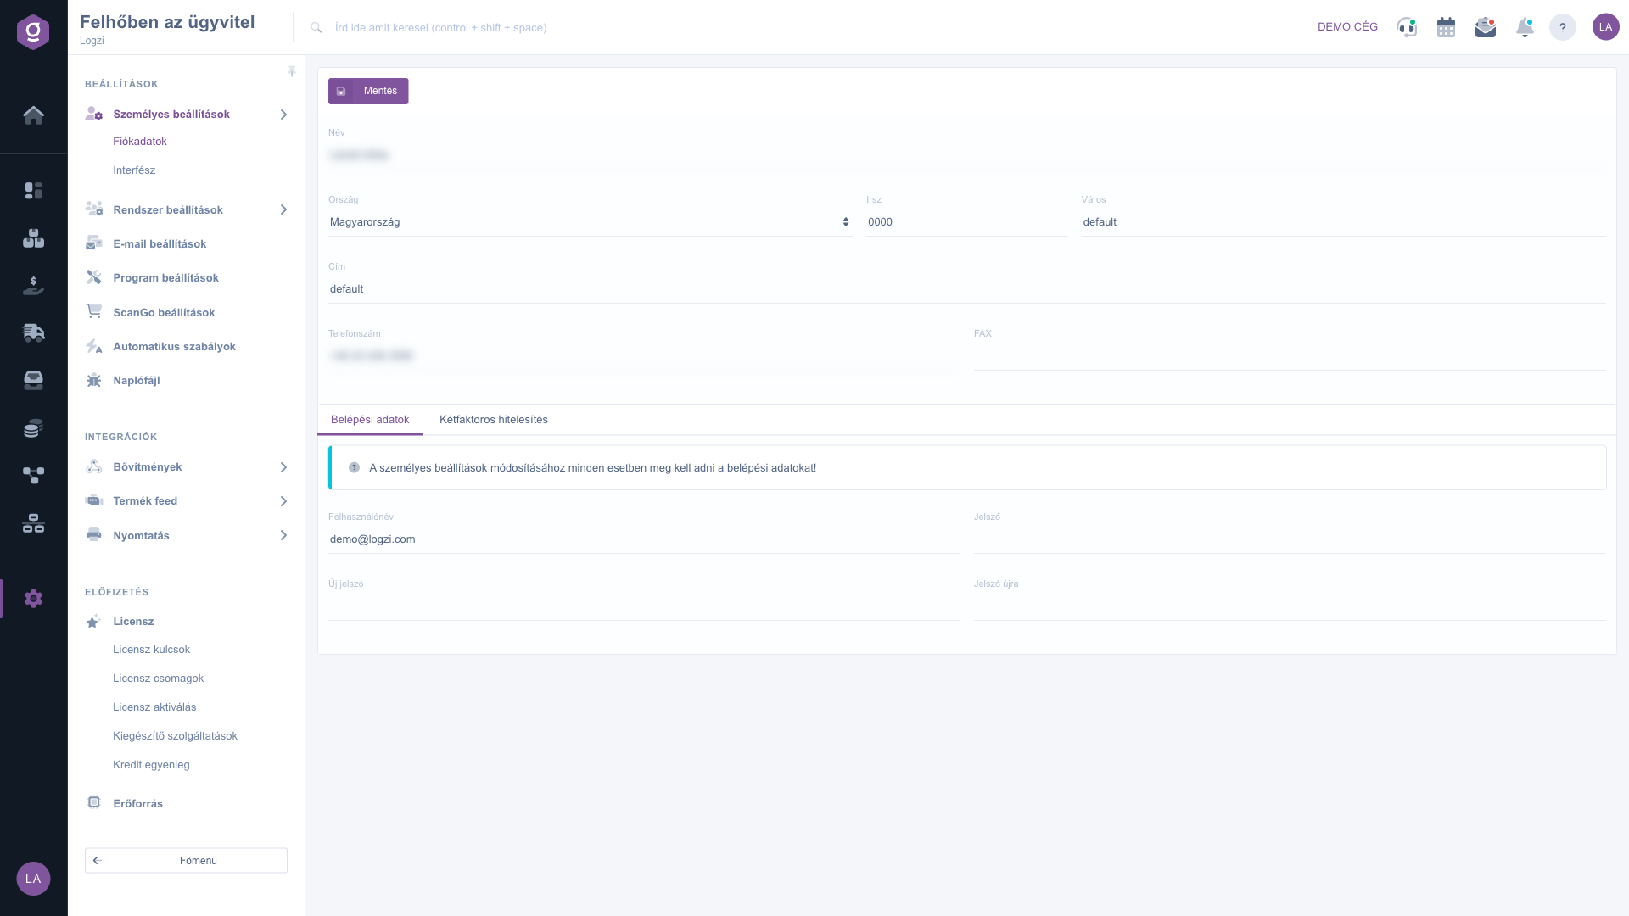
Task: Select Fiókadatok in the settings menu
Action: (x=140, y=142)
